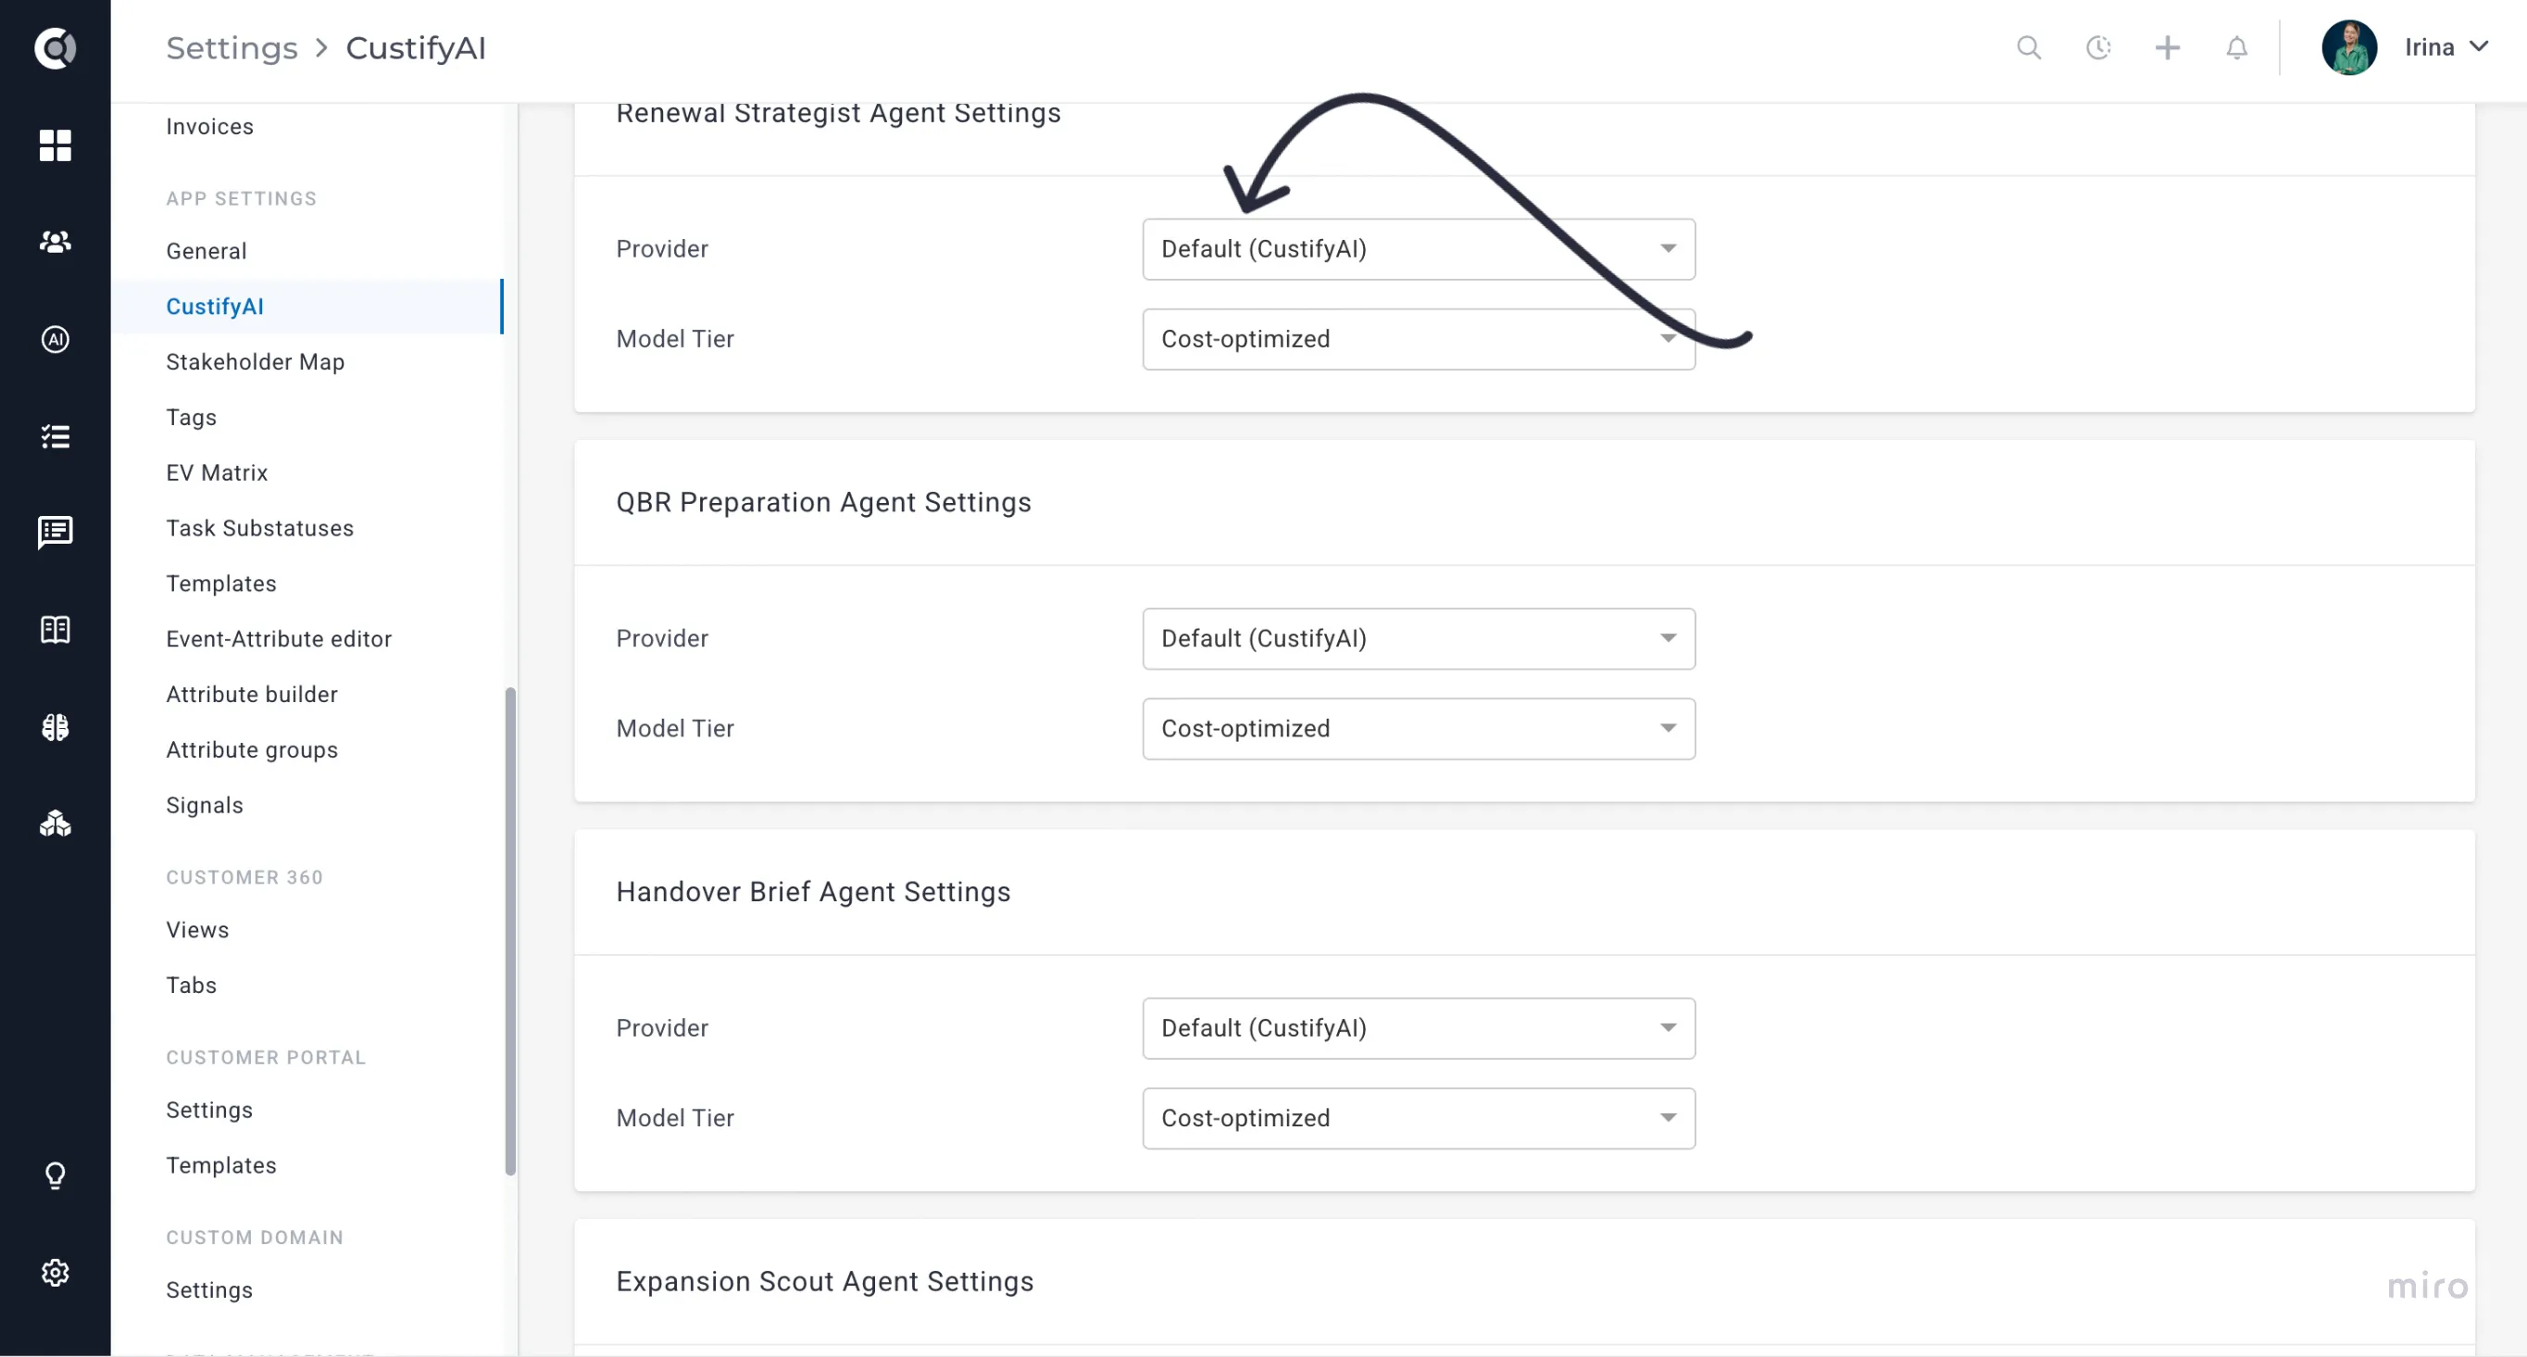Open the book/knowledge sidebar icon

(x=55, y=629)
